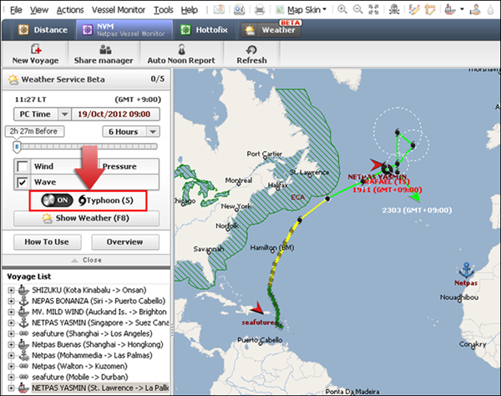Click ship icon of NETPAS YASMIN St. Lawrence voyage
The width and height of the screenshot is (501, 396).
[x=23, y=388]
